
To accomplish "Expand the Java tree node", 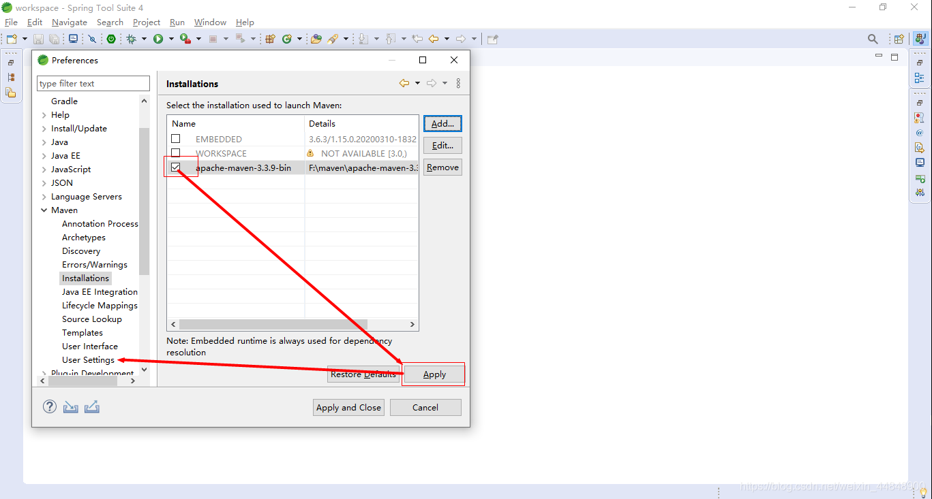I will [x=44, y=142].
